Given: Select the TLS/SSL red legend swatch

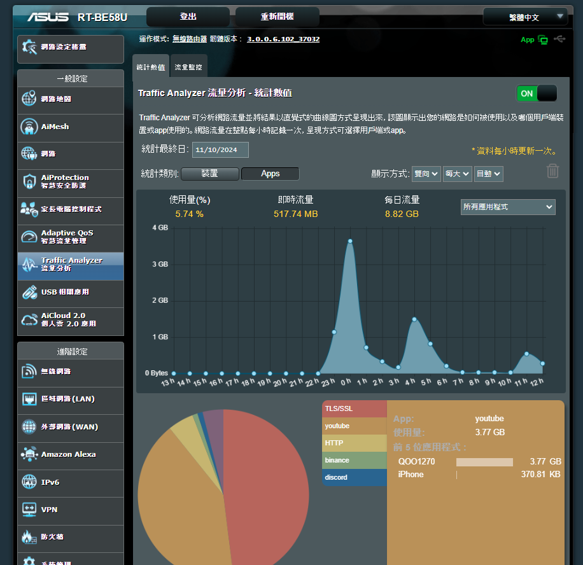Looking at the screenshot, I should tap(355, 408).
